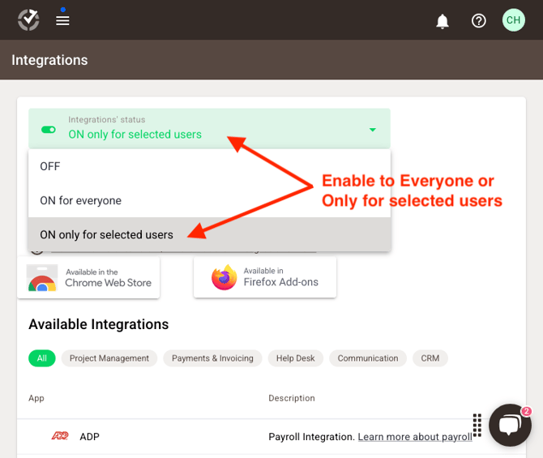The width and height of the screenshot is (543, 458).
Task: Toggle the integrations status switch
Action: pos(49,130)
